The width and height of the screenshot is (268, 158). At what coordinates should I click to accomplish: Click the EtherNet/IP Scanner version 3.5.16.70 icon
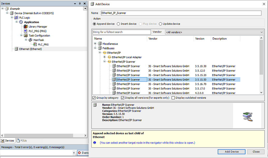pyautogui.click(x=114, y=84)
